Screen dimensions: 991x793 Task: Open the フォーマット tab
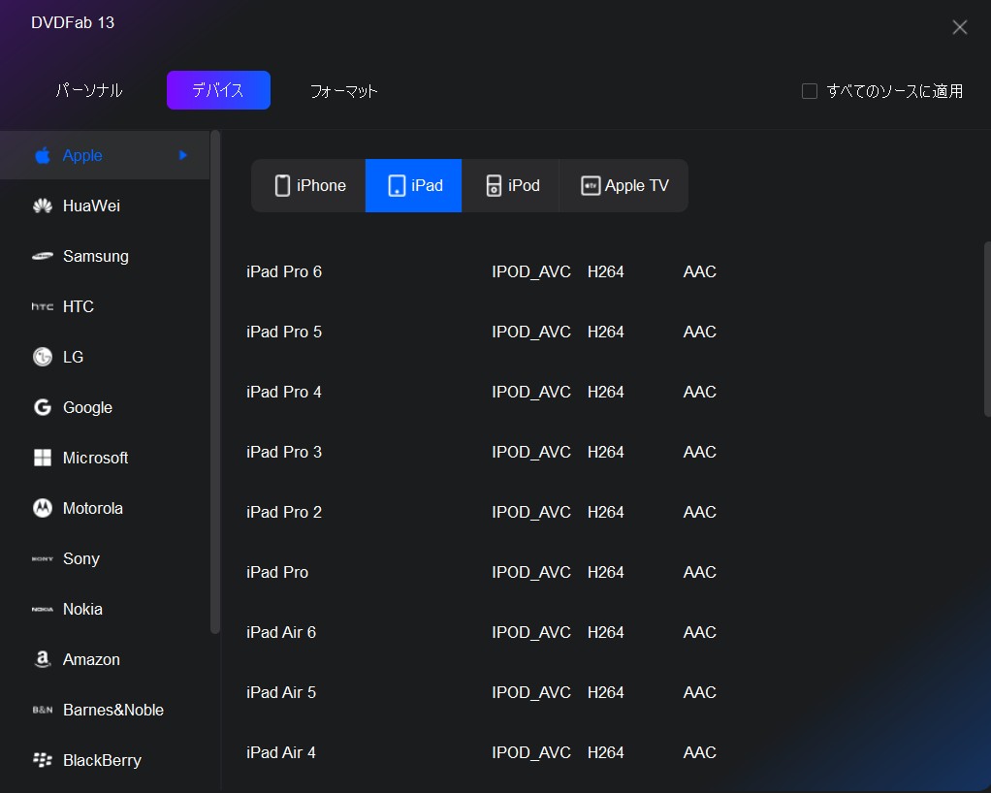pyautogui.click(x=343, y=91)
